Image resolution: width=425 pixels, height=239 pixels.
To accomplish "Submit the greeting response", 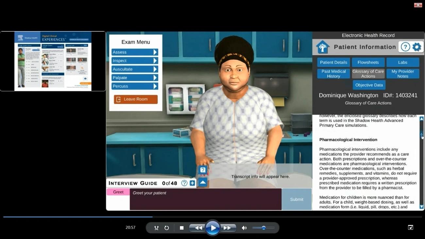I will (296, 199).
